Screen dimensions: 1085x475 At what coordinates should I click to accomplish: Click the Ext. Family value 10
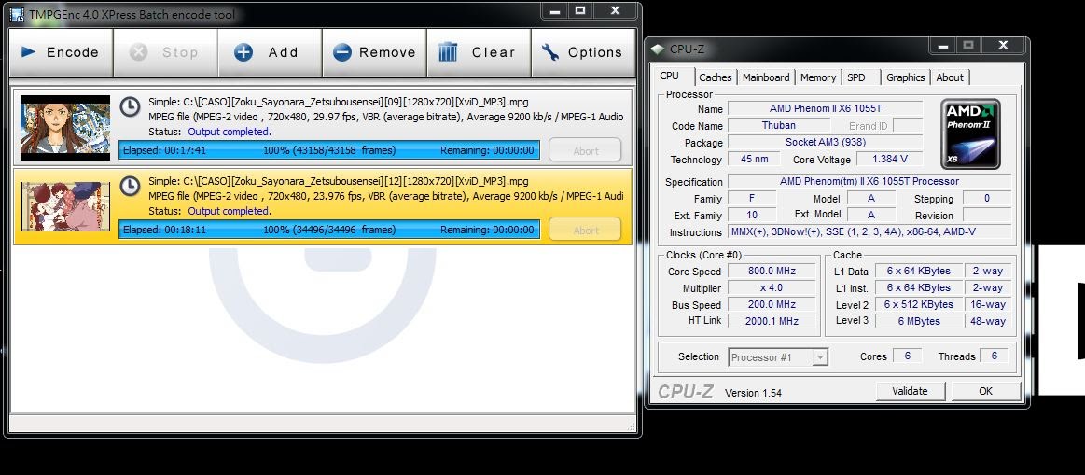coord(752,216)
